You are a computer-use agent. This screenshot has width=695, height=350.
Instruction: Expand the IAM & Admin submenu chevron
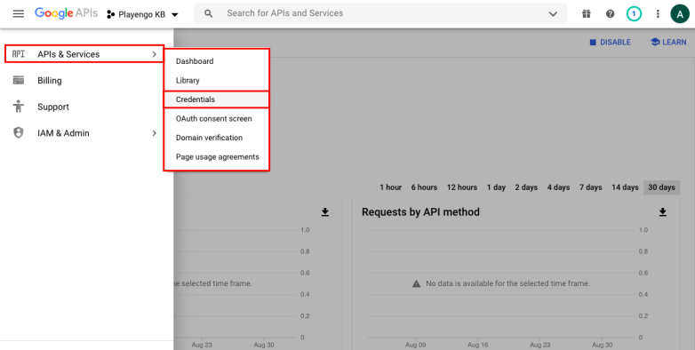tap(155, 133)
